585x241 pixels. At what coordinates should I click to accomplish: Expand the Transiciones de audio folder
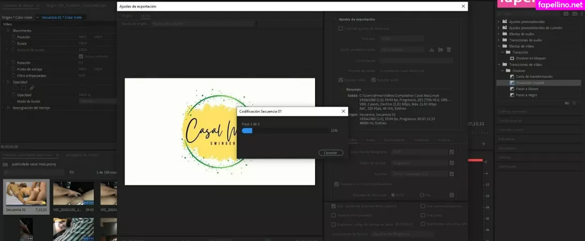(x=498, y=40)
